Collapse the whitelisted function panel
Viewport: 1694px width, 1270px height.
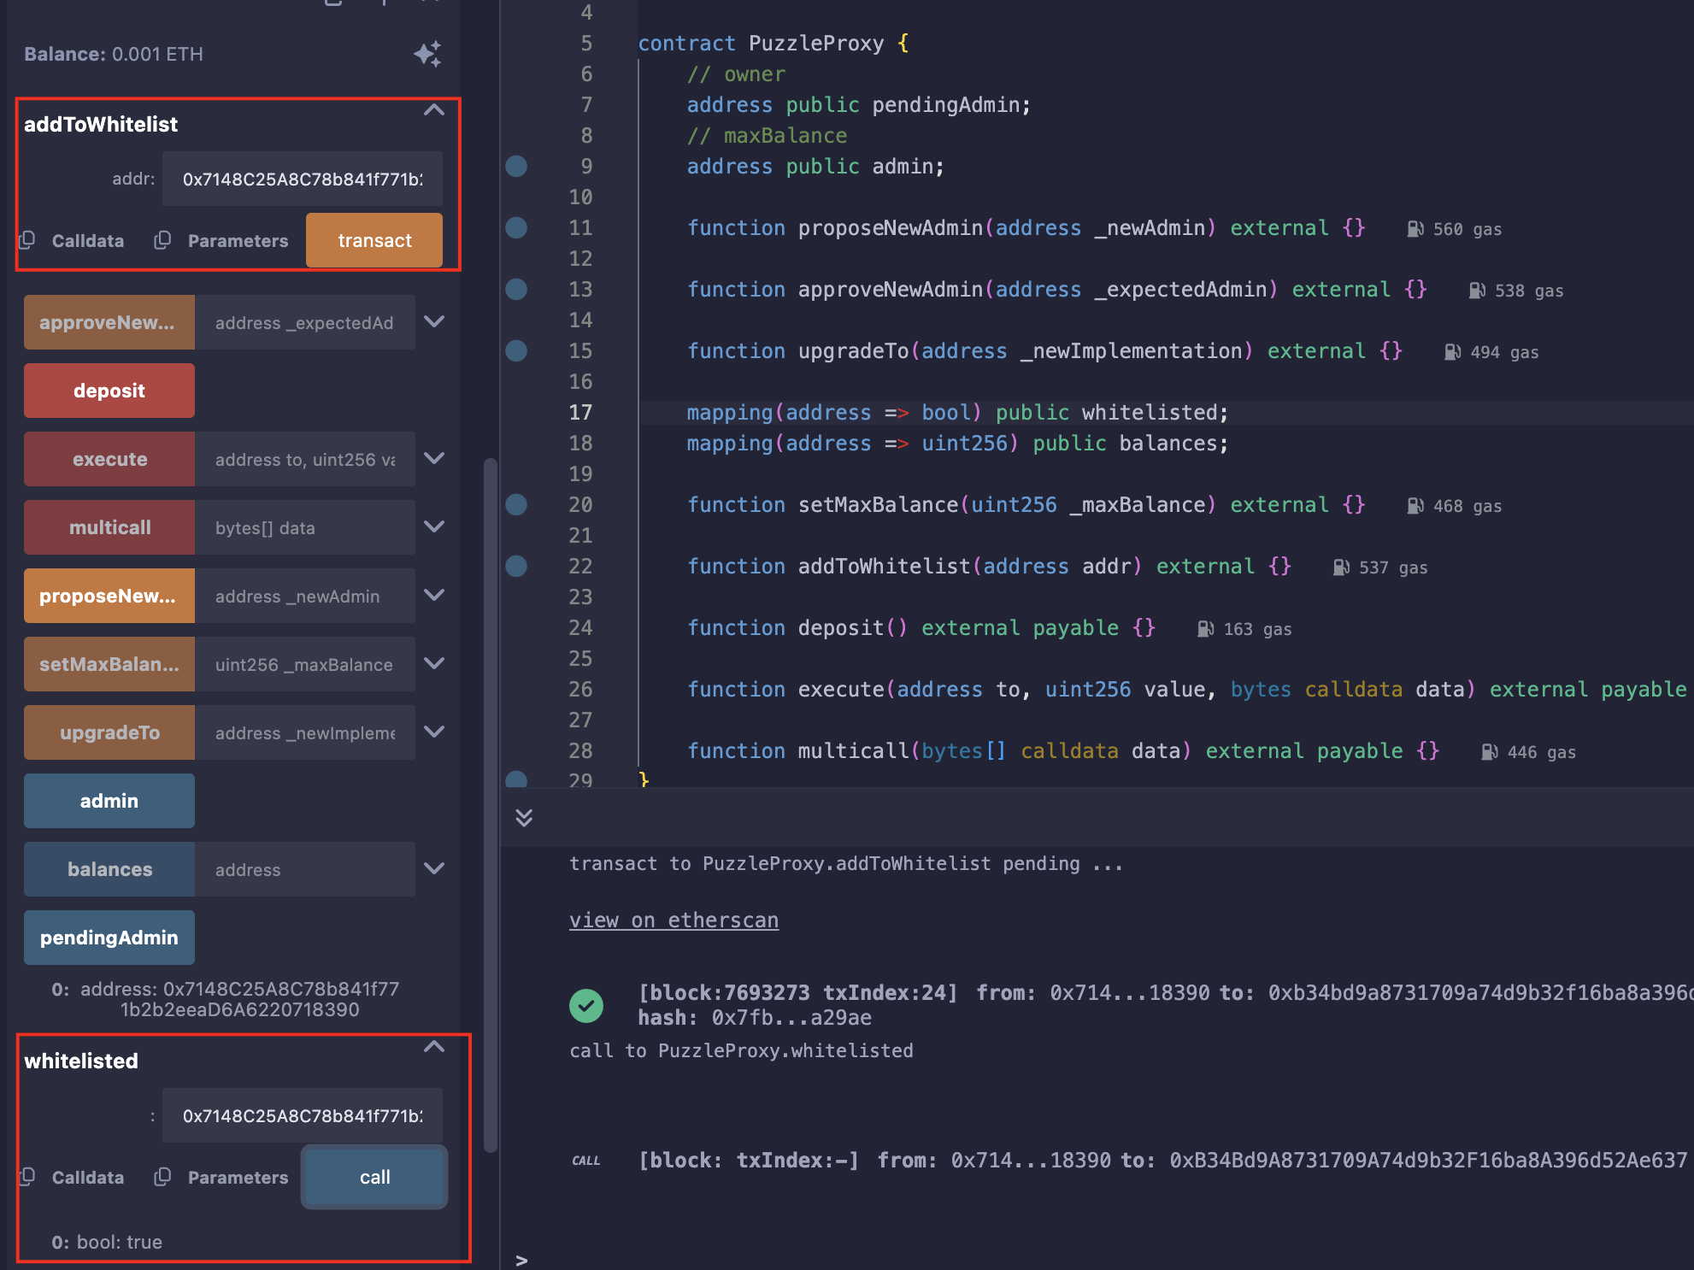tap(434, 1047)
